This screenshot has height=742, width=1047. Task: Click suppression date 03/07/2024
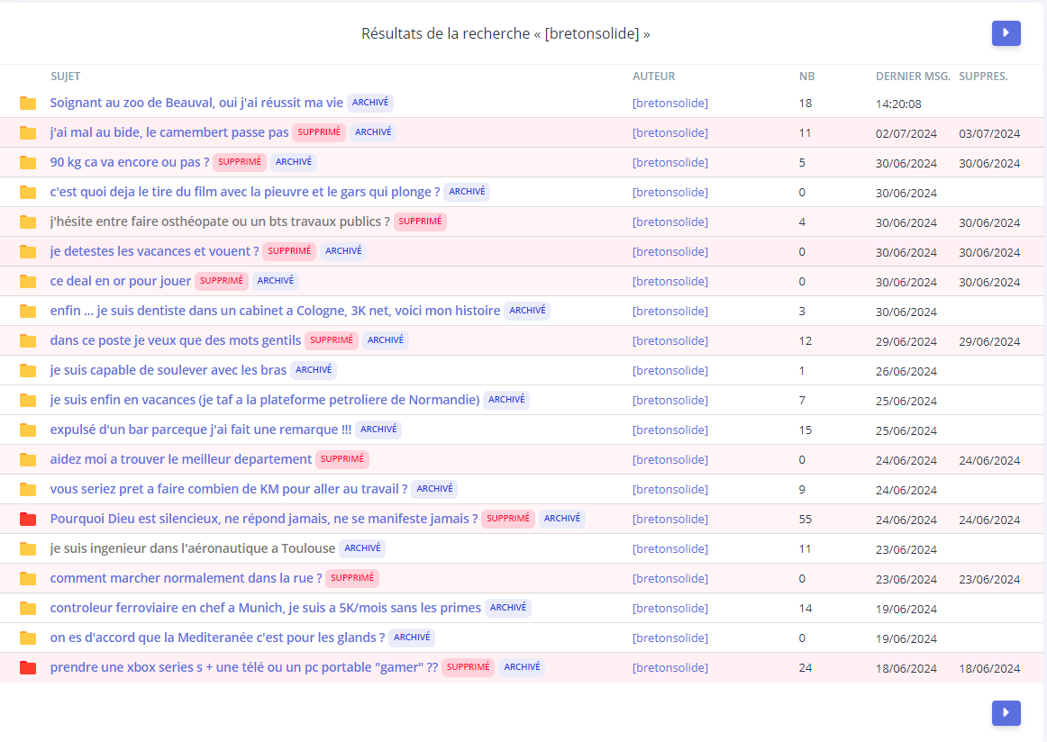(x=989, y=133)
